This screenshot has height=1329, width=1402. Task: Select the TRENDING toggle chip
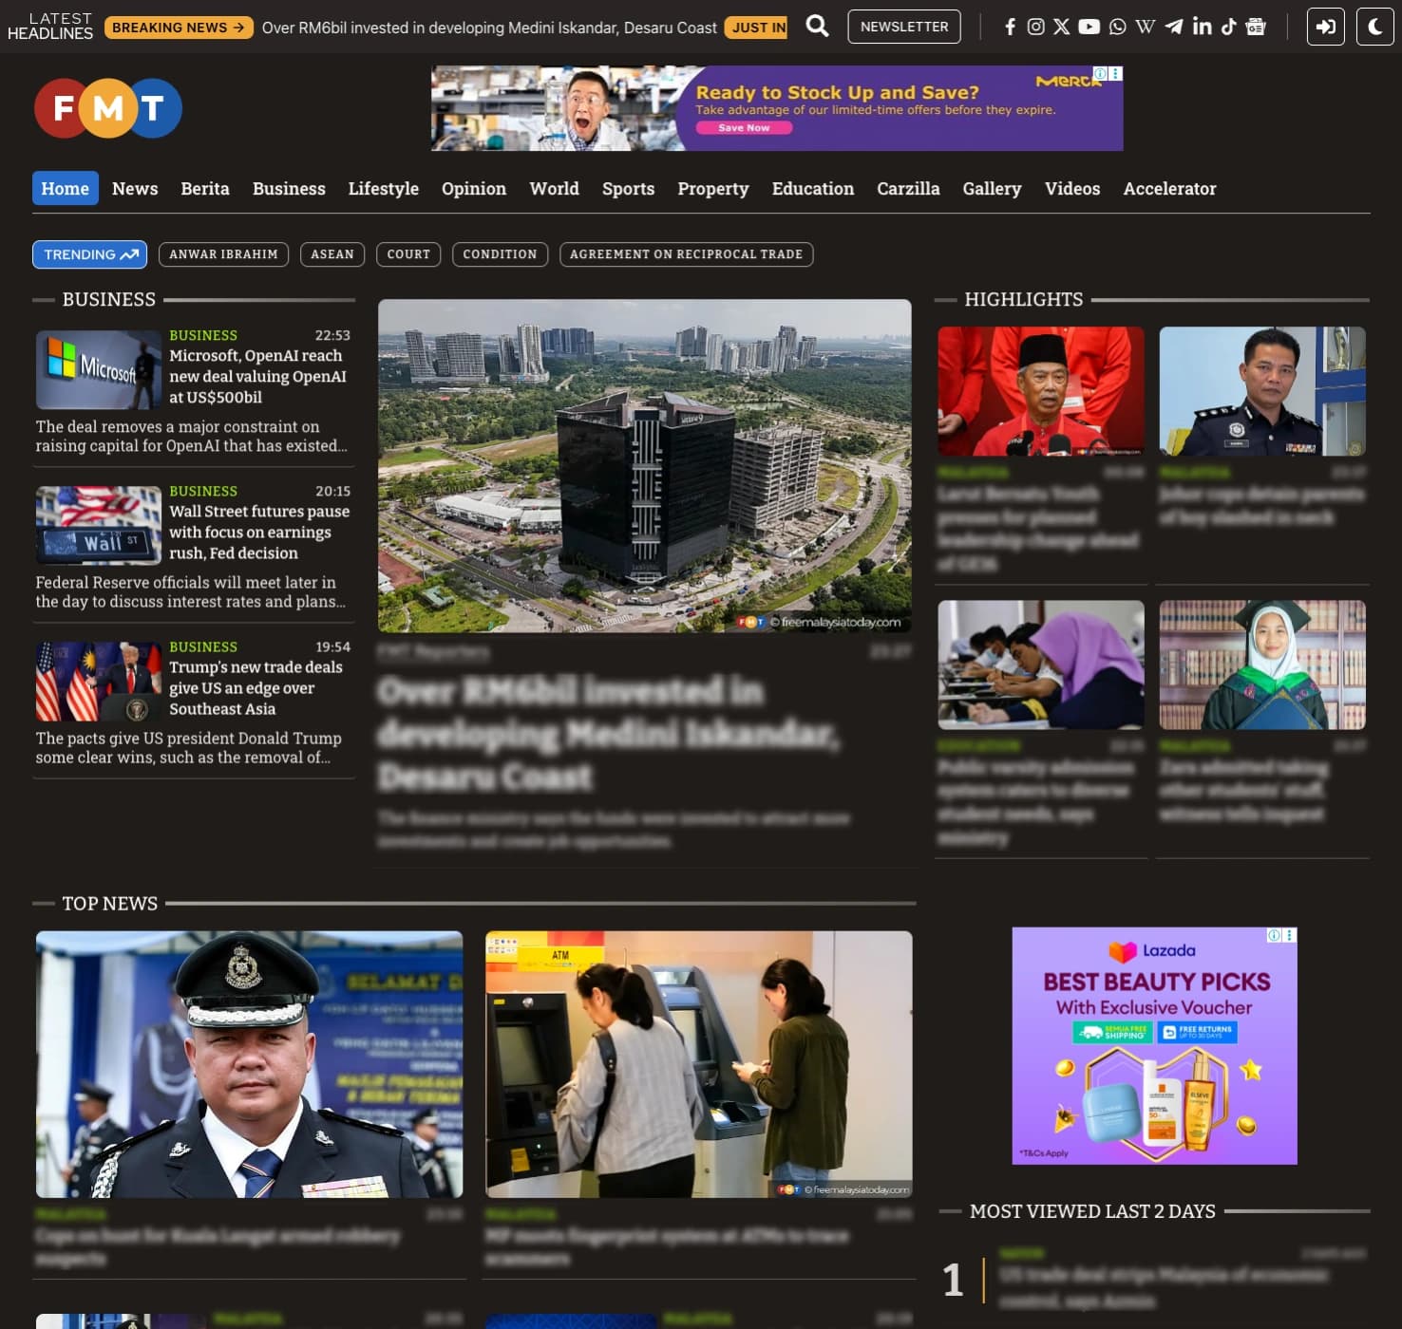point(88,254)
